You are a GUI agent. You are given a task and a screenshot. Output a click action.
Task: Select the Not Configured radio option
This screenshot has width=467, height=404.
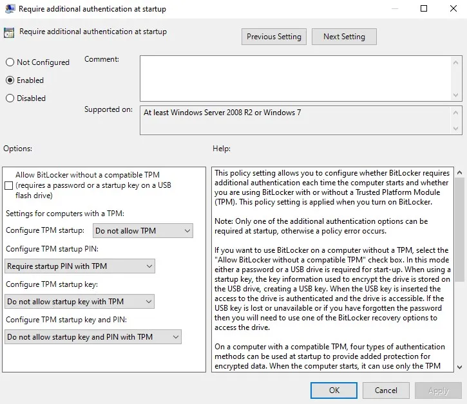(10, 62)
